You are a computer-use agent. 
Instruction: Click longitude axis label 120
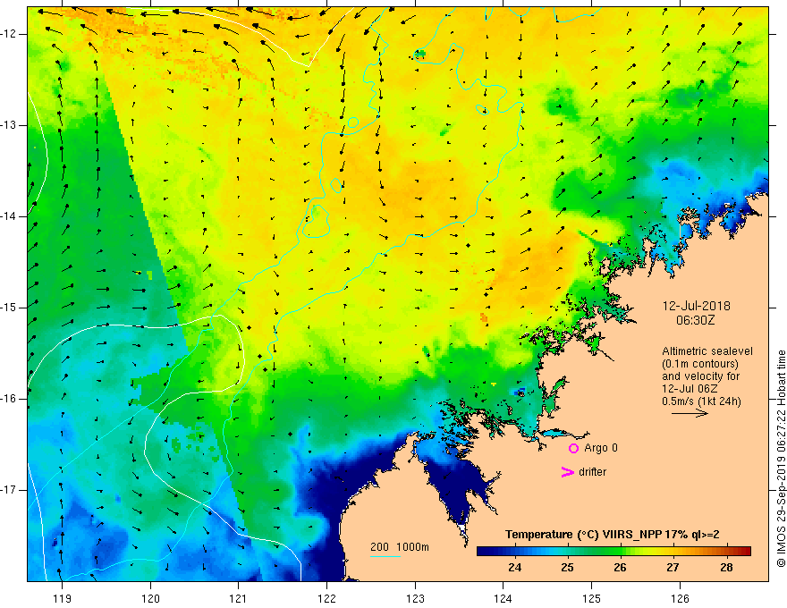[150, 598]
